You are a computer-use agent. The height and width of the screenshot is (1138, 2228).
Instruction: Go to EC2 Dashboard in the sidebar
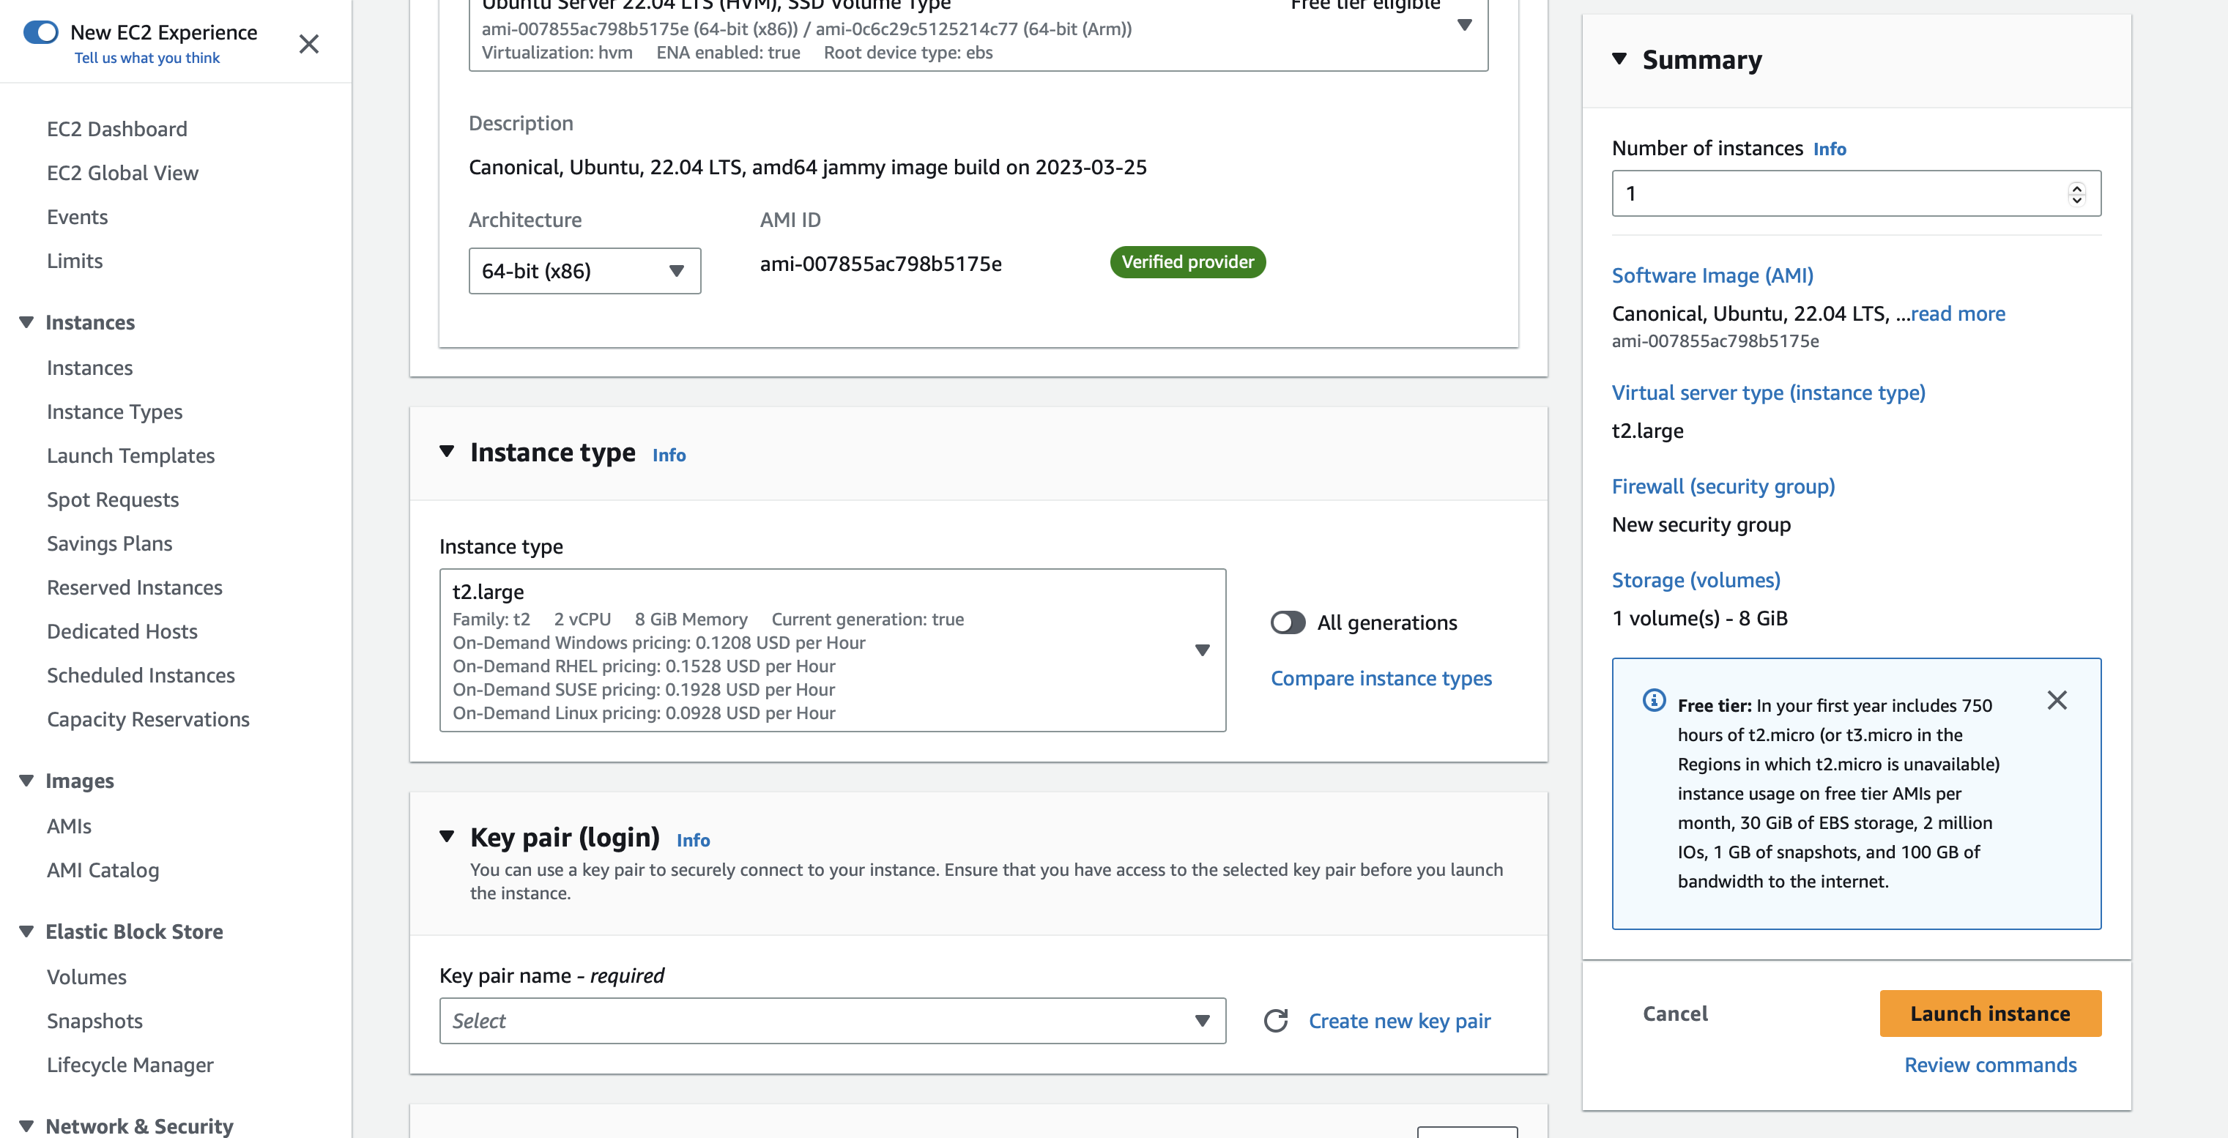tap(116, 129)
